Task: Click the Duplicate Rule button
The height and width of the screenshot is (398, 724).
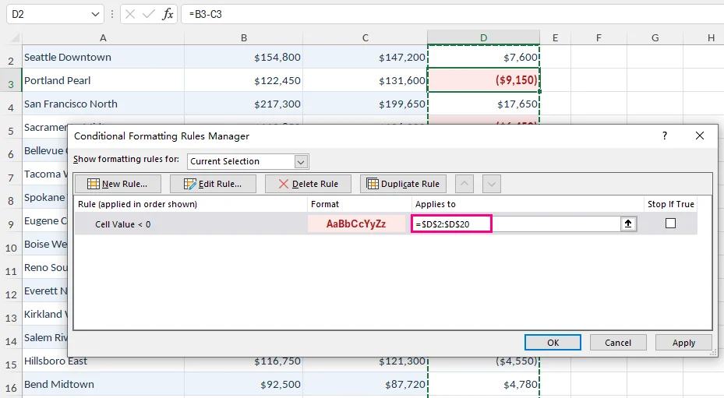Action: point(403,184)
